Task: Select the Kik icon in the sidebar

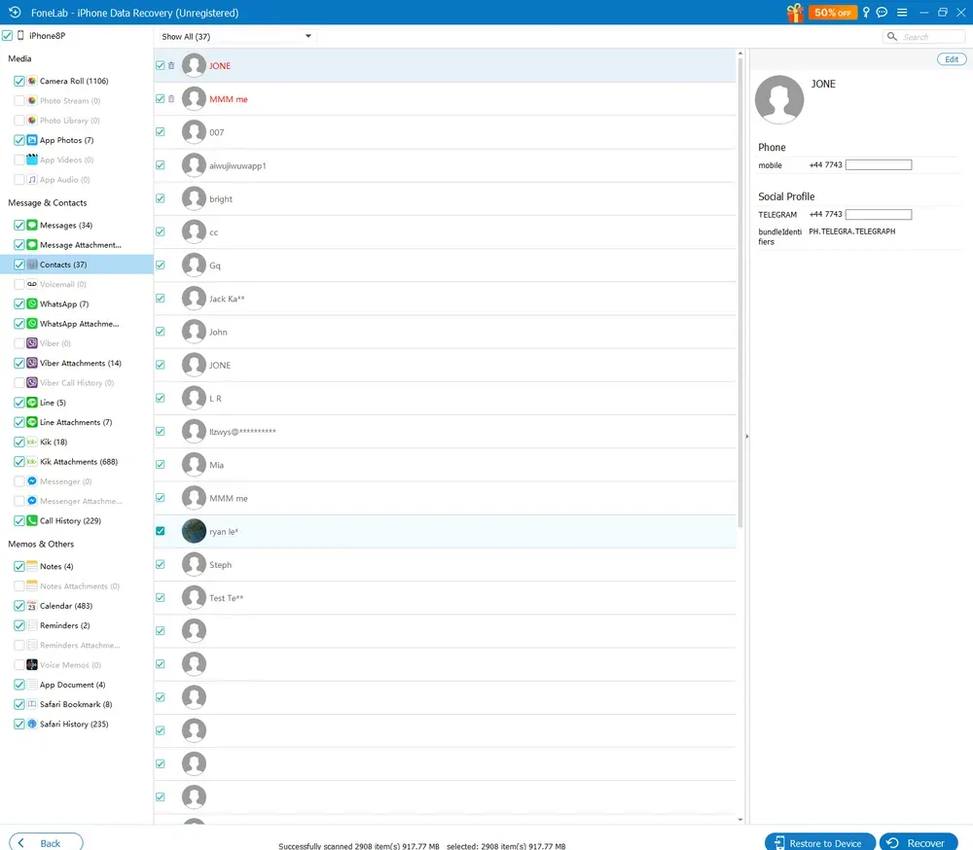Action: pyautogui.click(x=32, y=441)
